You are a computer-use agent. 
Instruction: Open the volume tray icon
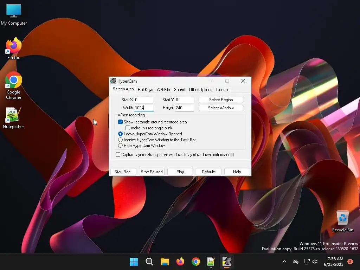pos(315,262)
